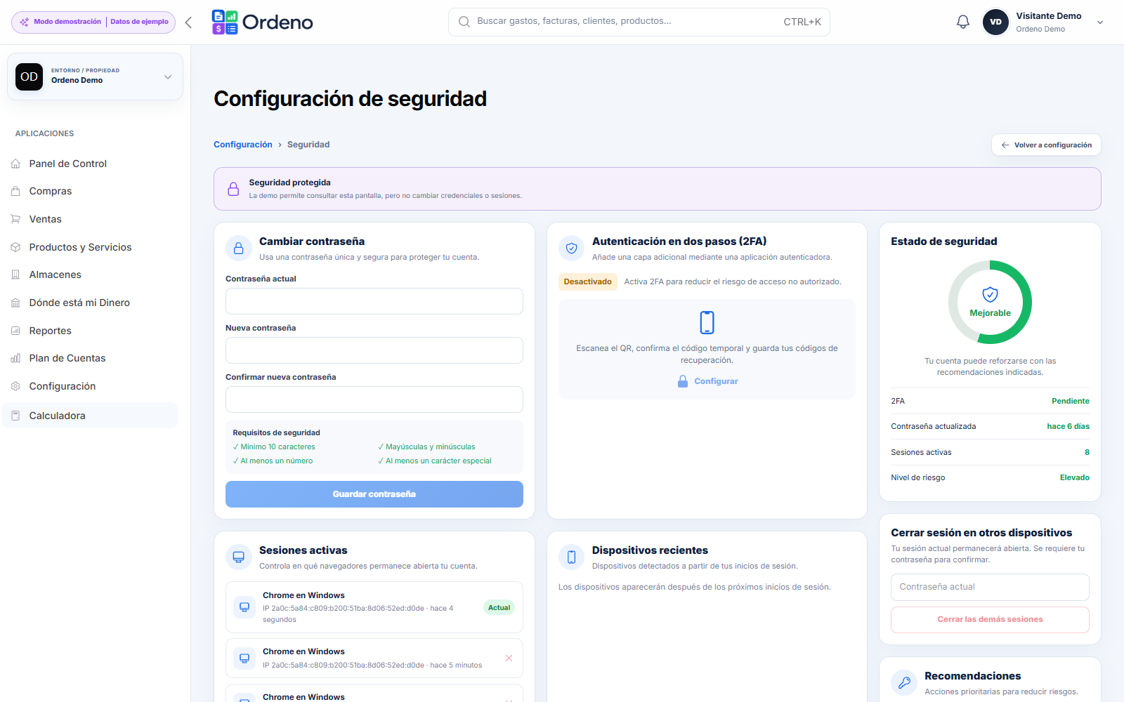Focus the Contraseña actual field under Cerrar sesión
Image resolution: width=1124 pixels, height=702 pixels.
pyautogui.click(x=990, y=587)
